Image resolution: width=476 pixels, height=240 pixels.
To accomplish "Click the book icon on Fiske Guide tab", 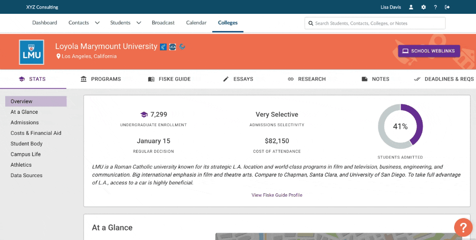I will 151,79.
